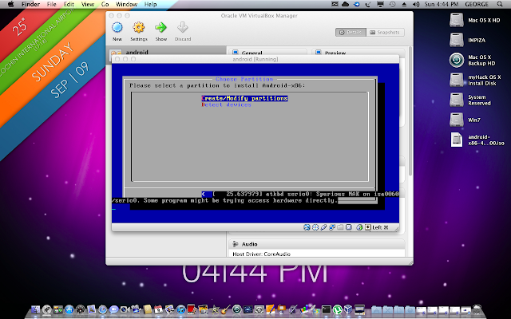Viewport: 511px width, 319px height.
Task: Click the volume icon in menu bar
Action: click(x=416, y=4)
